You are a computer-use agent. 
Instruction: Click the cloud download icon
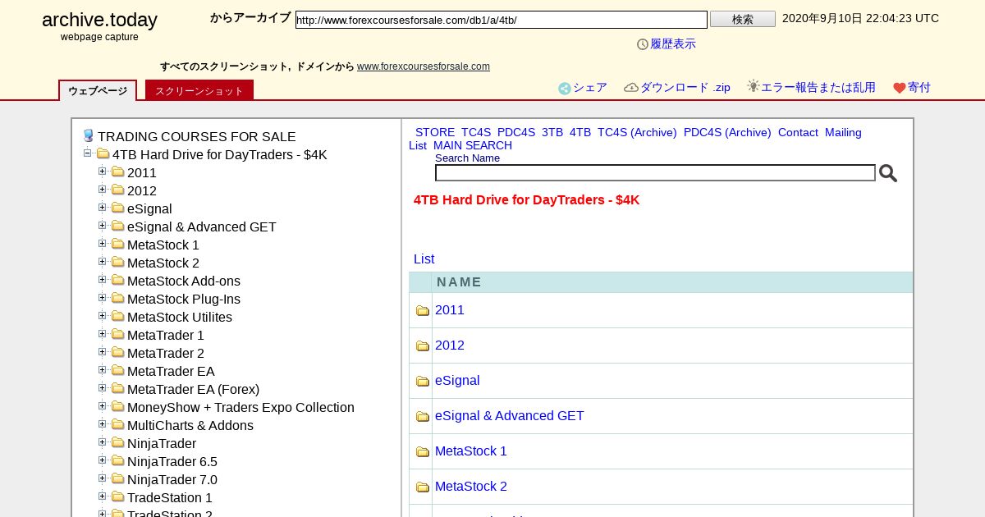coord(631,87)
